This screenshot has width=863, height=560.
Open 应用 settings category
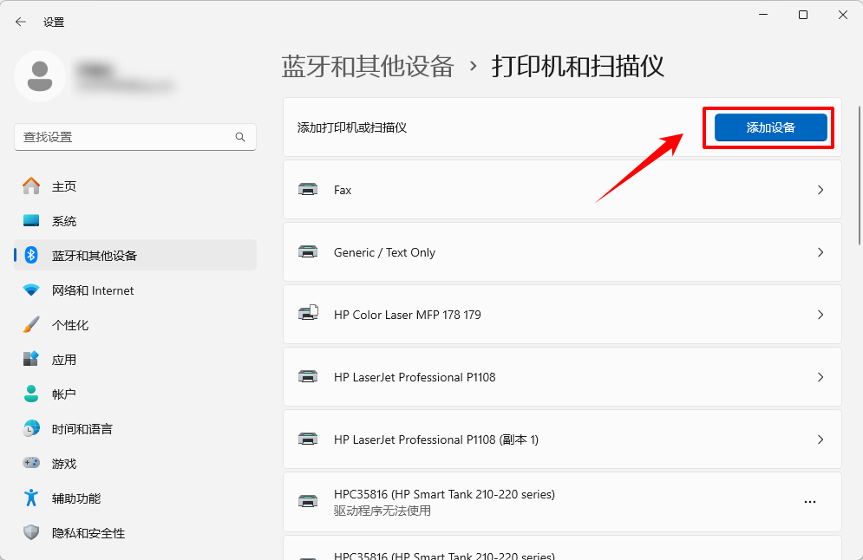pyautogui.click(x=135, y=359)
